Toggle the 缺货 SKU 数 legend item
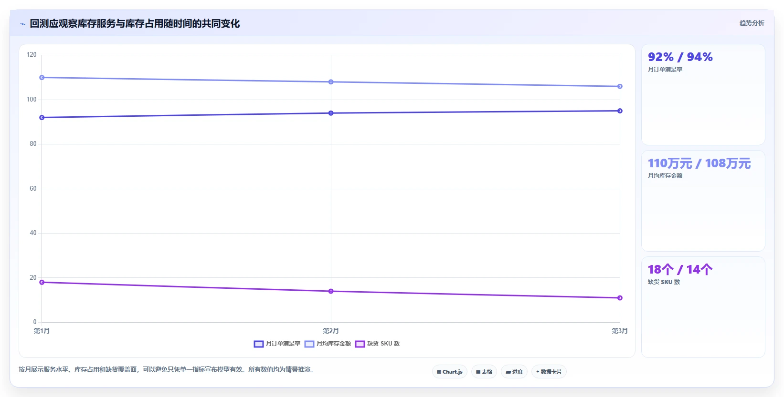Screen dimensions: 784x397 378,344
